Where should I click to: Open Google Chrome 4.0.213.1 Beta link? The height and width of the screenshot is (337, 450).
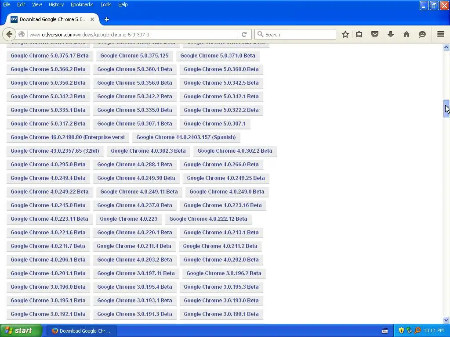(x=221, y=233)
